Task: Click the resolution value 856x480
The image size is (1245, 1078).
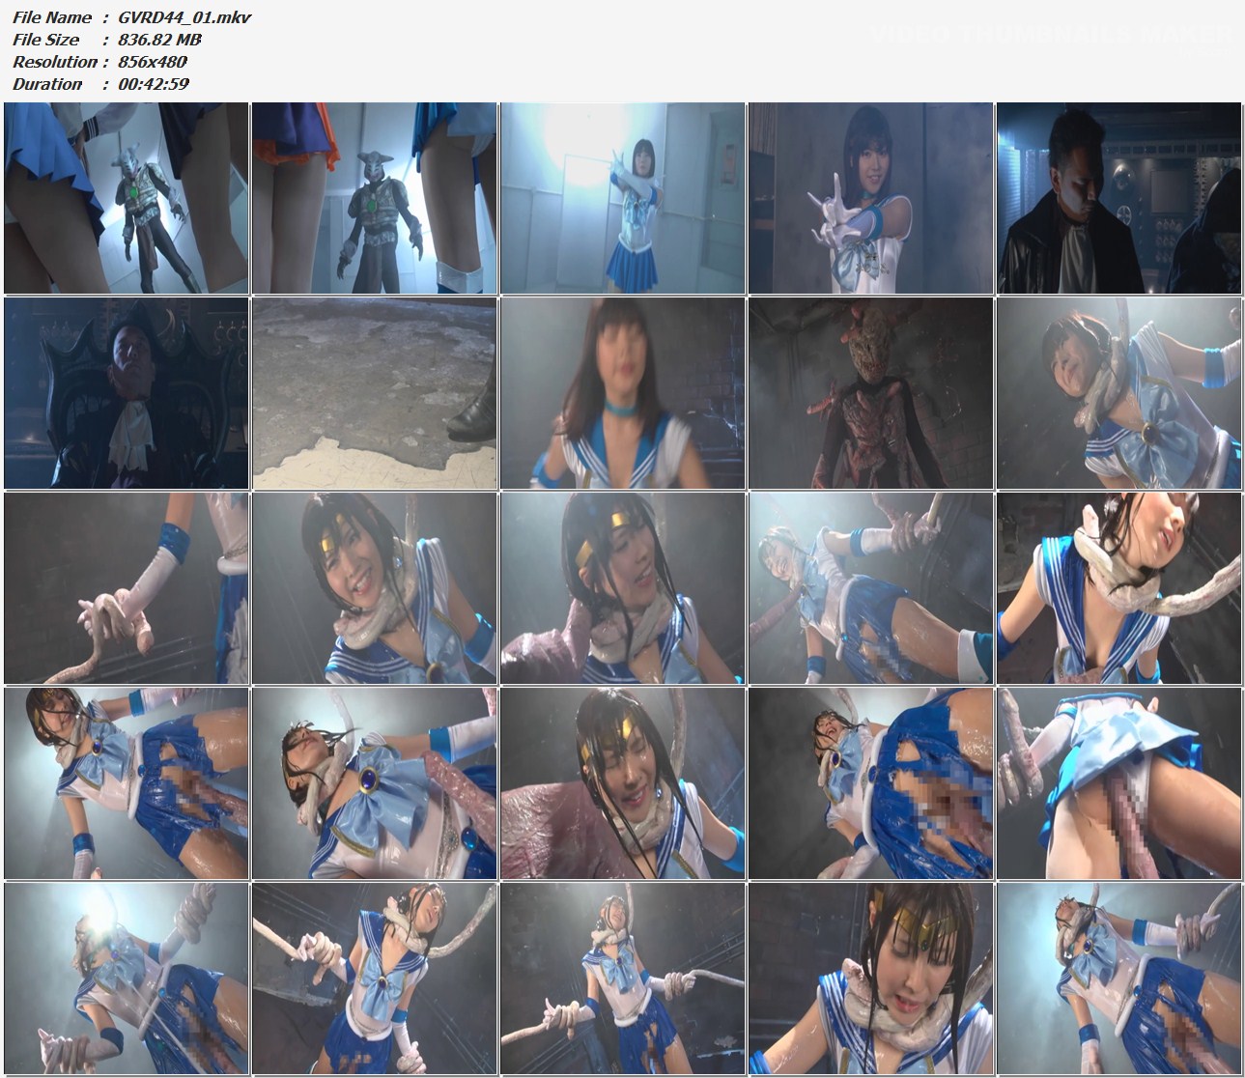Action: tap(153, 62)
